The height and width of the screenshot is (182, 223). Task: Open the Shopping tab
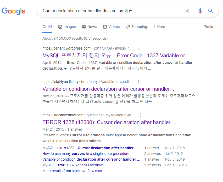tap(137, 27)
